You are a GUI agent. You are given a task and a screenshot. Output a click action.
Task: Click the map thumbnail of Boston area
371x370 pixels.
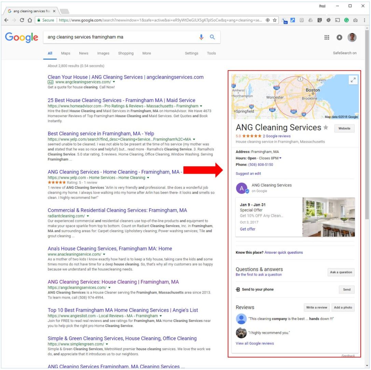click(295, 97)
